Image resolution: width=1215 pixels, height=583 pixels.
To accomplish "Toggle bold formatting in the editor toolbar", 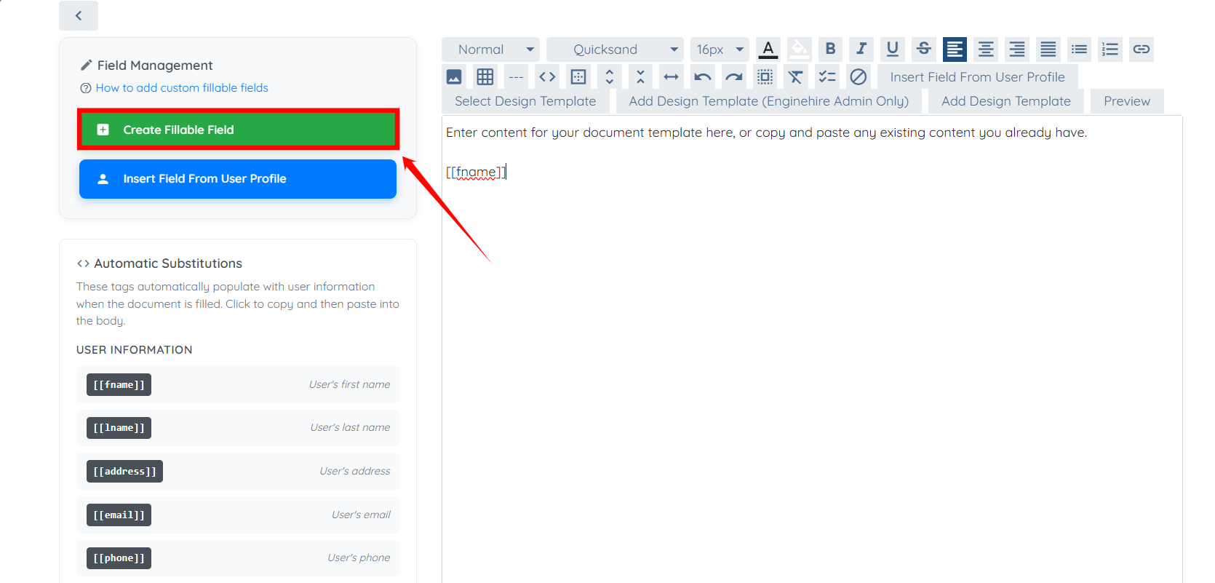I will [830, 49].
